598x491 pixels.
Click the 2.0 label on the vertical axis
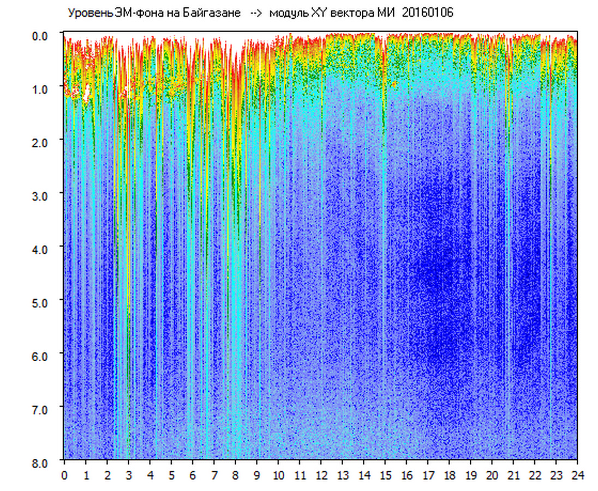pyautogui.click(x=41, y=142)
